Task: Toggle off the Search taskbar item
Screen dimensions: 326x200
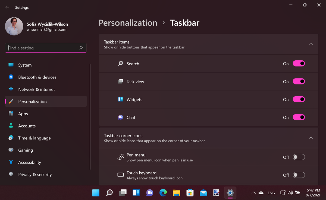Action: (x=299, y=63)
